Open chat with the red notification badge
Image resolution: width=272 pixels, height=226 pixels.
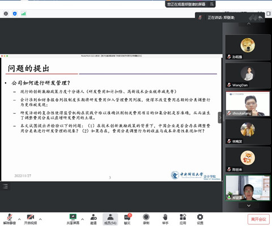[127, 219]
